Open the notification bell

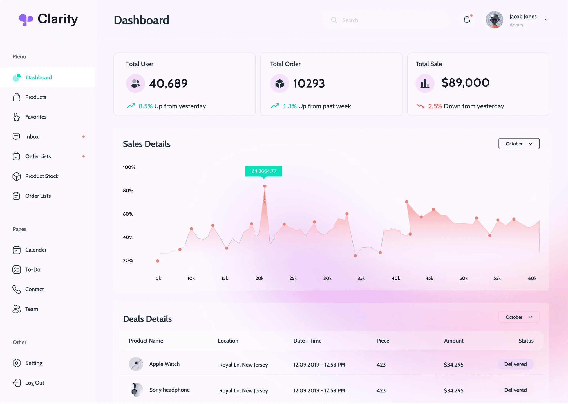[467, 19]
